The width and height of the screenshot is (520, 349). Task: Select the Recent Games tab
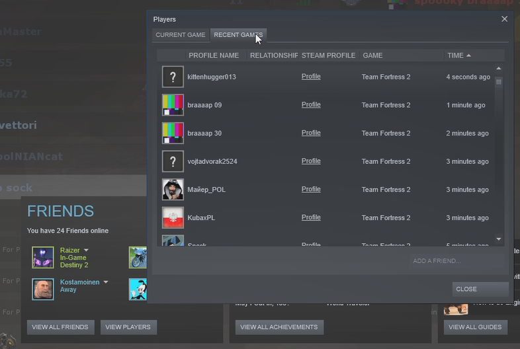pos(238,35)
